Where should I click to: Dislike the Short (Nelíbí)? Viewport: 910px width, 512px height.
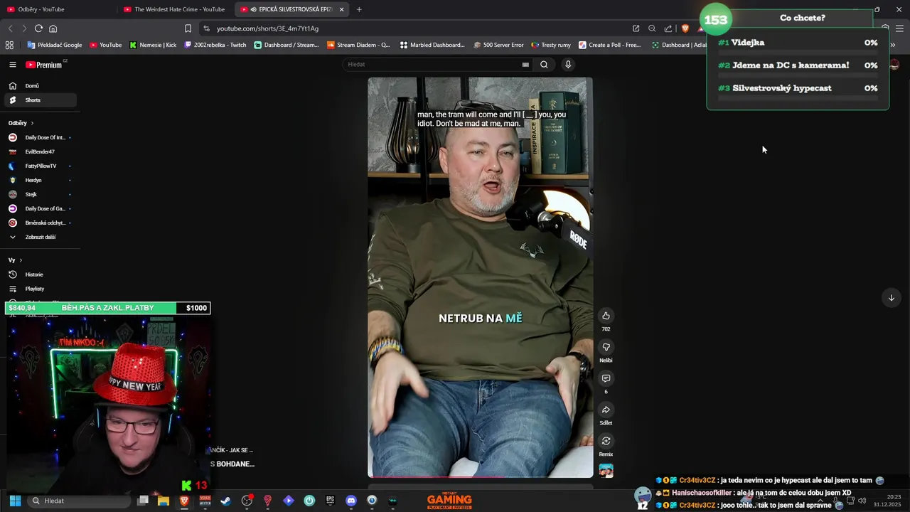[606, 347]
